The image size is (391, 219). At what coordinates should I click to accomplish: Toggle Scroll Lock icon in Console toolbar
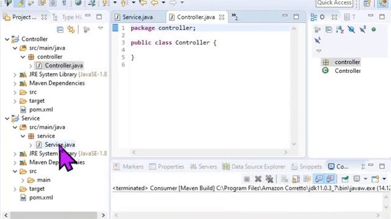tap(296, 179)
